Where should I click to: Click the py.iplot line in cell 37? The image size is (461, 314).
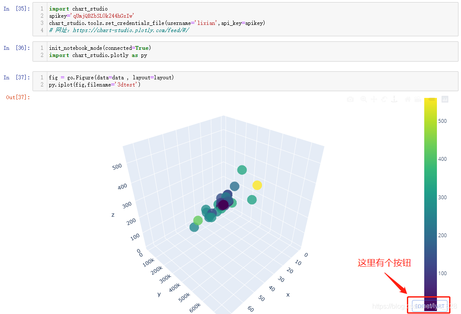[95, 84]
